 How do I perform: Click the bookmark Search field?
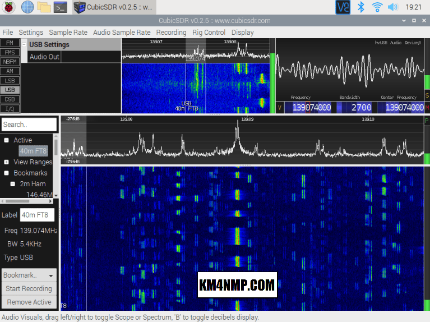click(x=29, y=125)
